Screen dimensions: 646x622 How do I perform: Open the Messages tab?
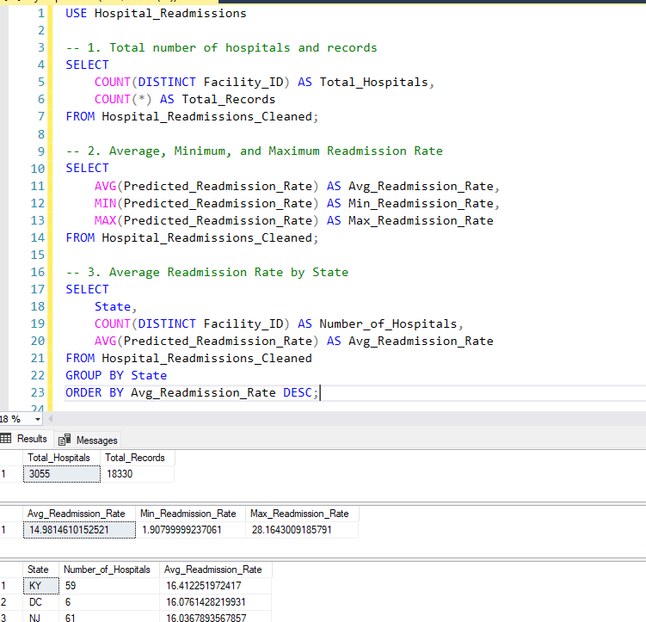(x=88, y=440)
